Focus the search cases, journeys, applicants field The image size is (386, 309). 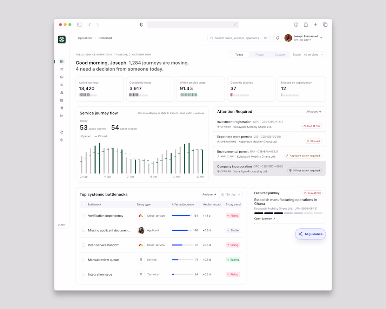pos(239,38)
